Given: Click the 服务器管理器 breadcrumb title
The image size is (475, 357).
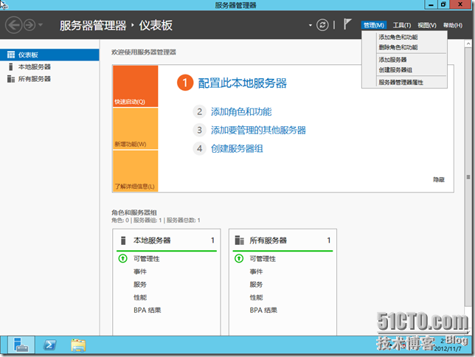Looking at the screenshot, I should (x=93, y=25).
